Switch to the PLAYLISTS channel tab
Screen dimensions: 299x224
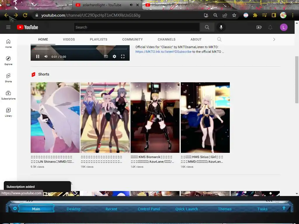(99, 39)
